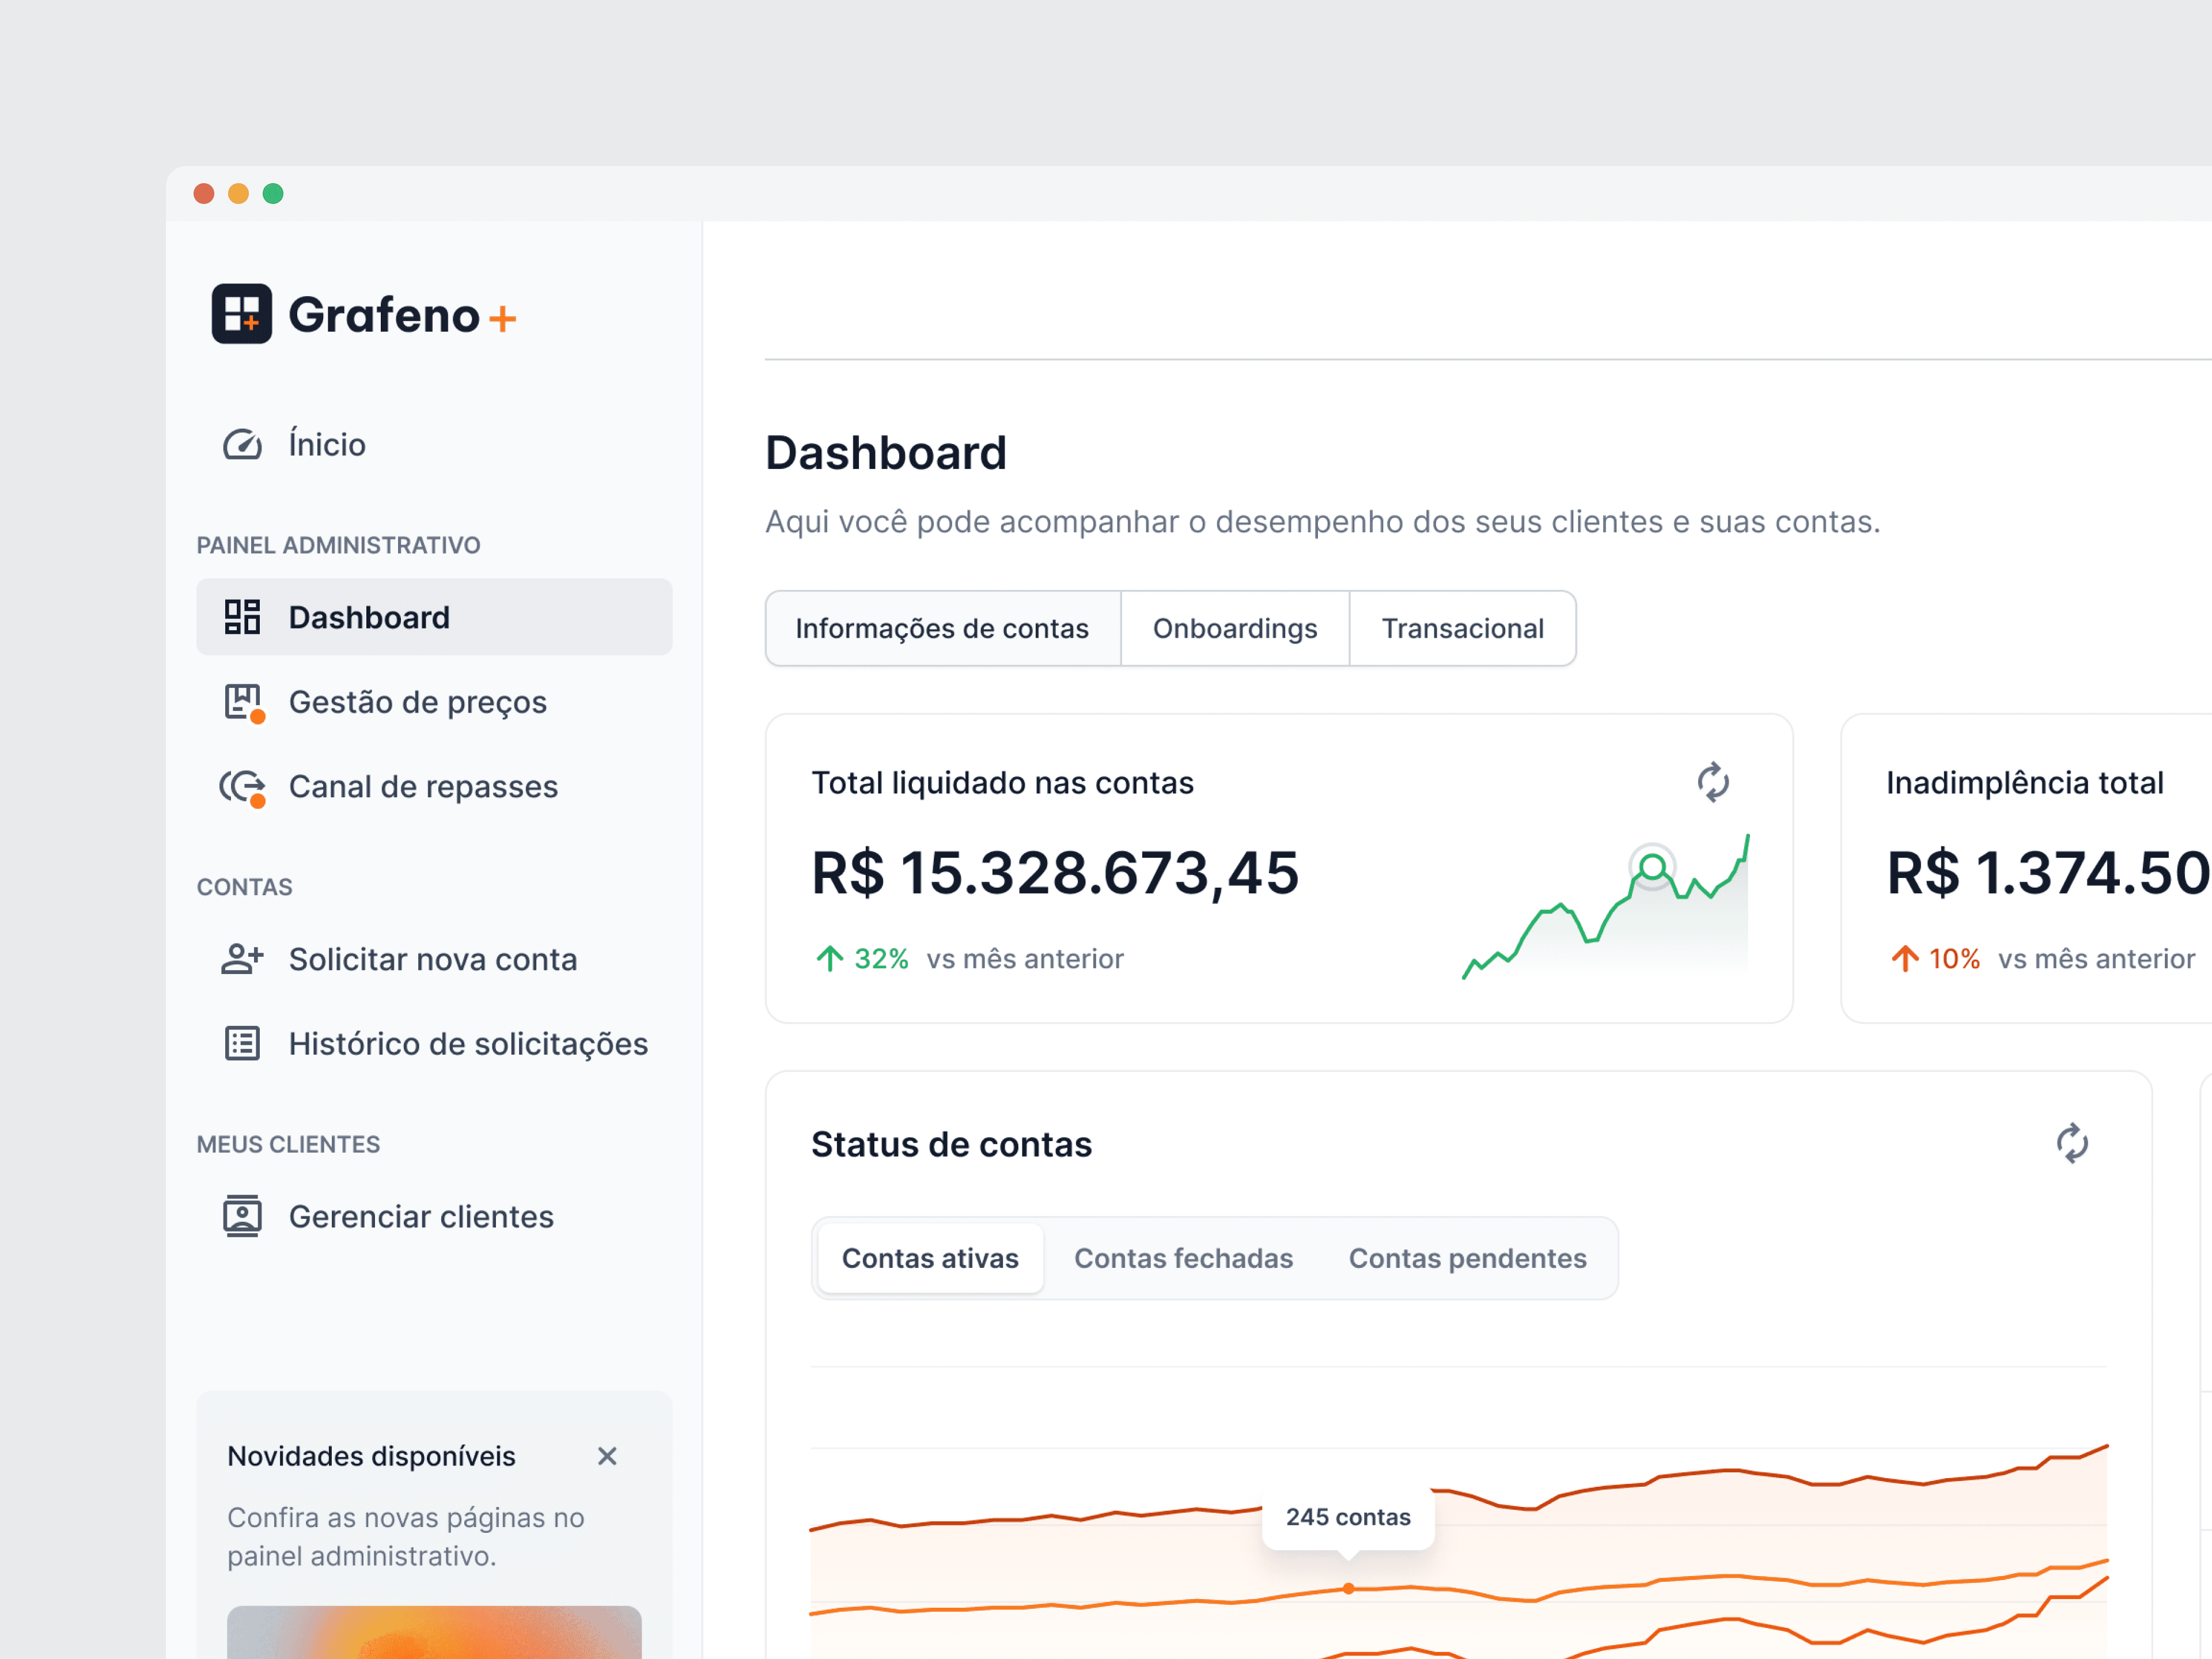
Task: Click the green window maximize button
Action: 273,193
